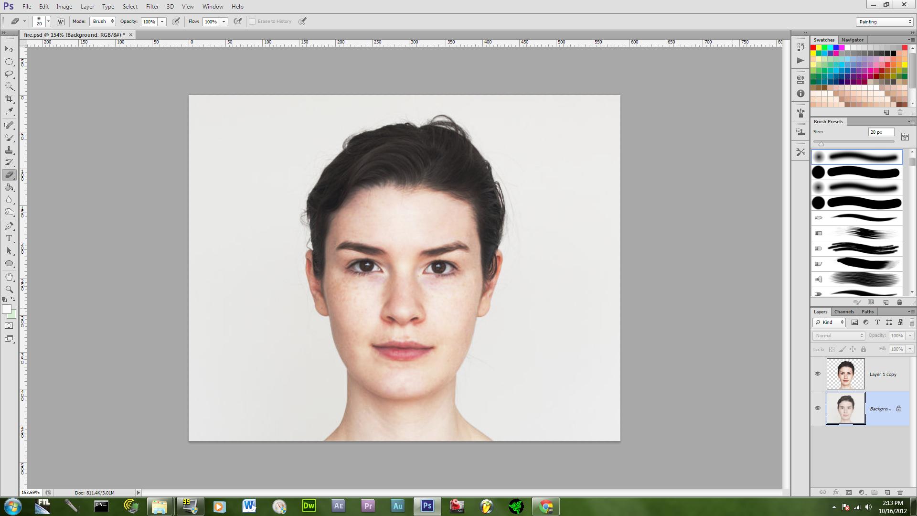Viewport: 917px width, 516px height.
Task: Reset default foreground and background colors
Action: pyautogui.click(x=4, y=300)
